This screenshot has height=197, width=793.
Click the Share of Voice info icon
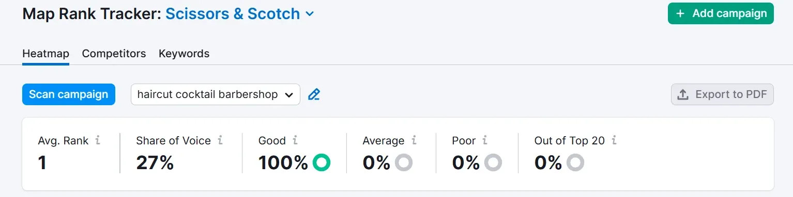(220, 140)
